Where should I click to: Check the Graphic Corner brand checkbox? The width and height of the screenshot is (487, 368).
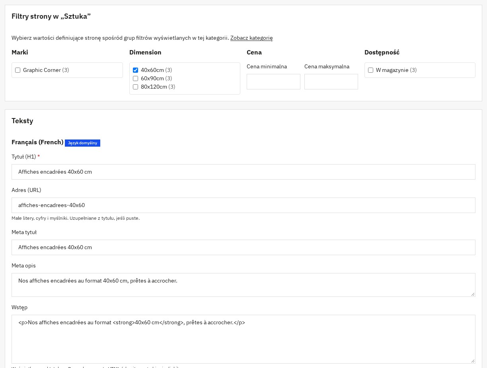tap(18, 70)
